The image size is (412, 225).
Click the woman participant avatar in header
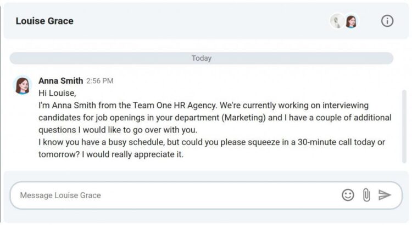[x=351, y=21]
